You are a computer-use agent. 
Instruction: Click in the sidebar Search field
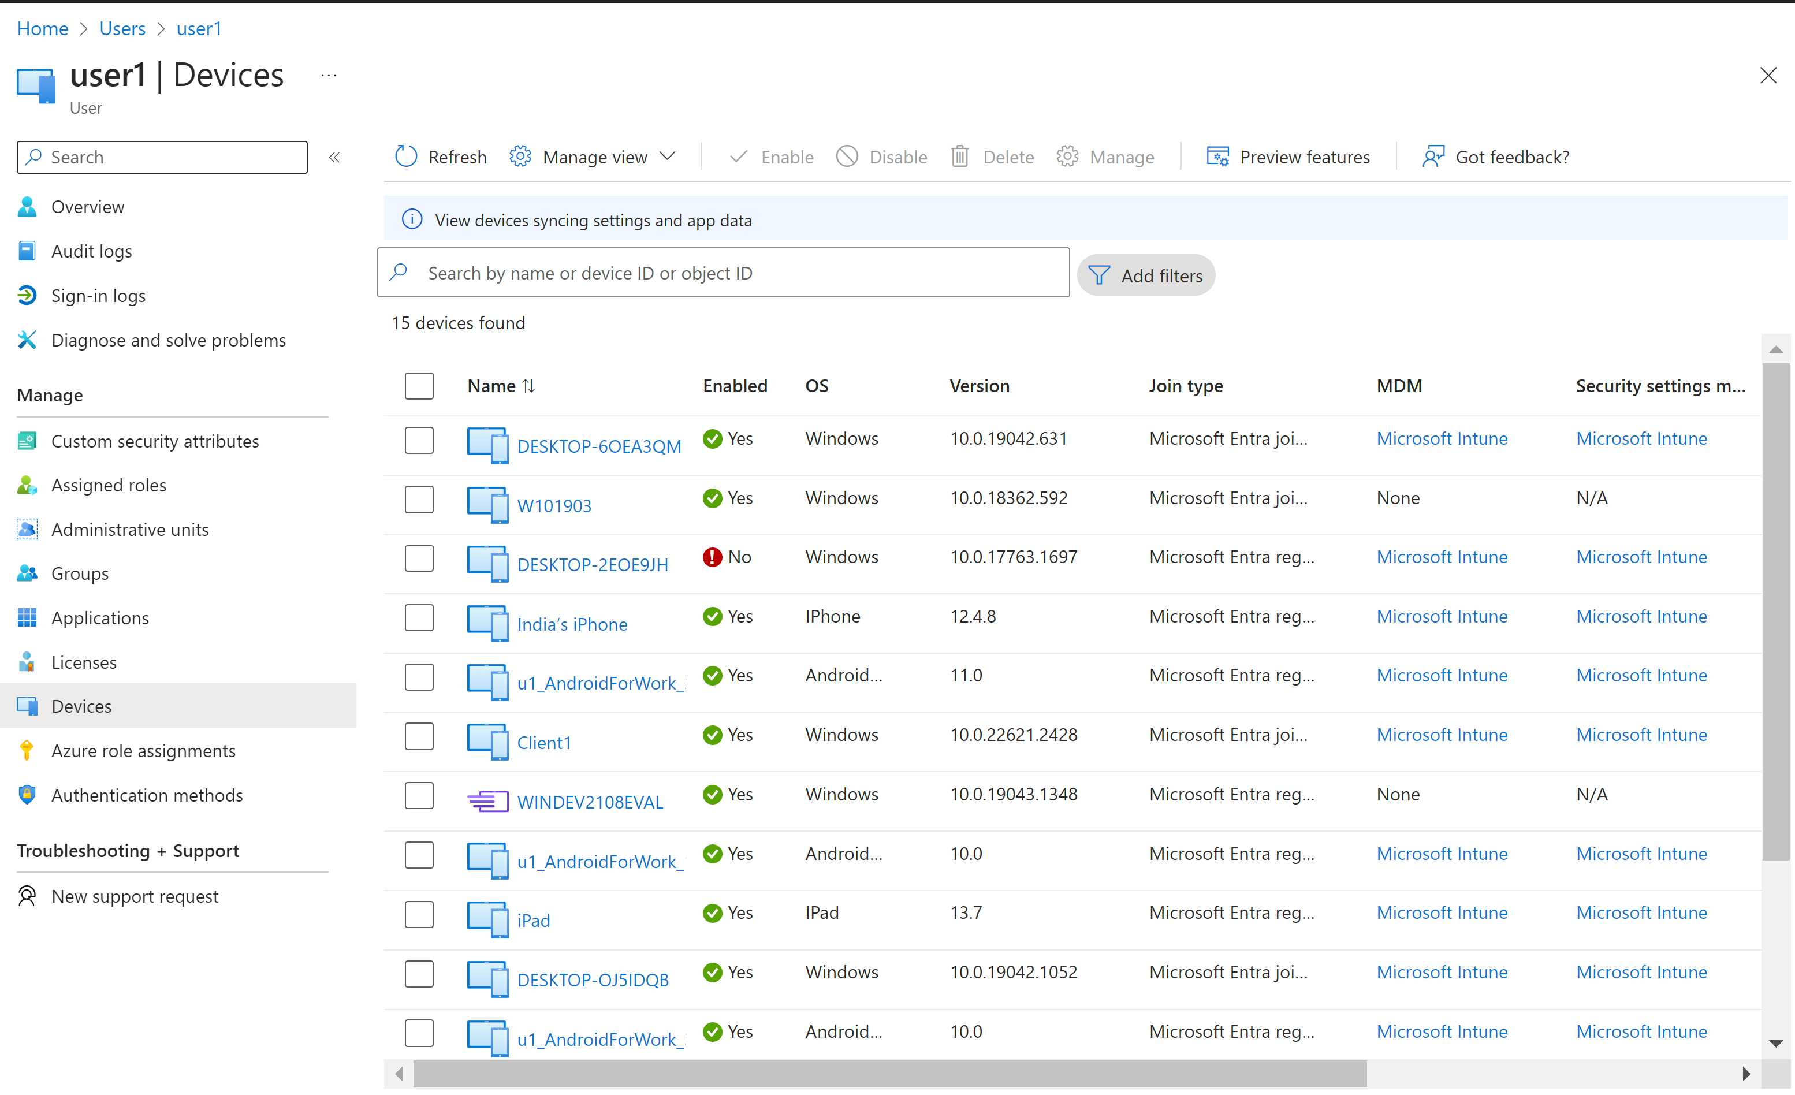pos(162,157)
